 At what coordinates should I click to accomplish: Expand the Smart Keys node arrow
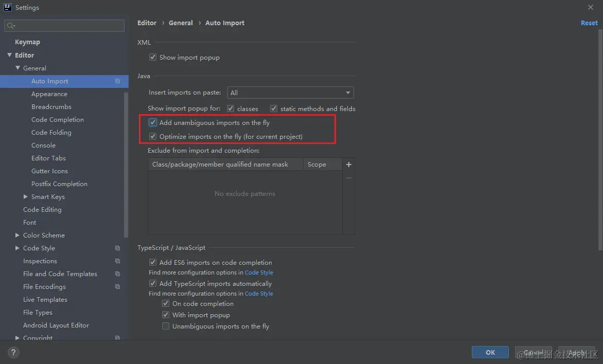click(25, 196)
